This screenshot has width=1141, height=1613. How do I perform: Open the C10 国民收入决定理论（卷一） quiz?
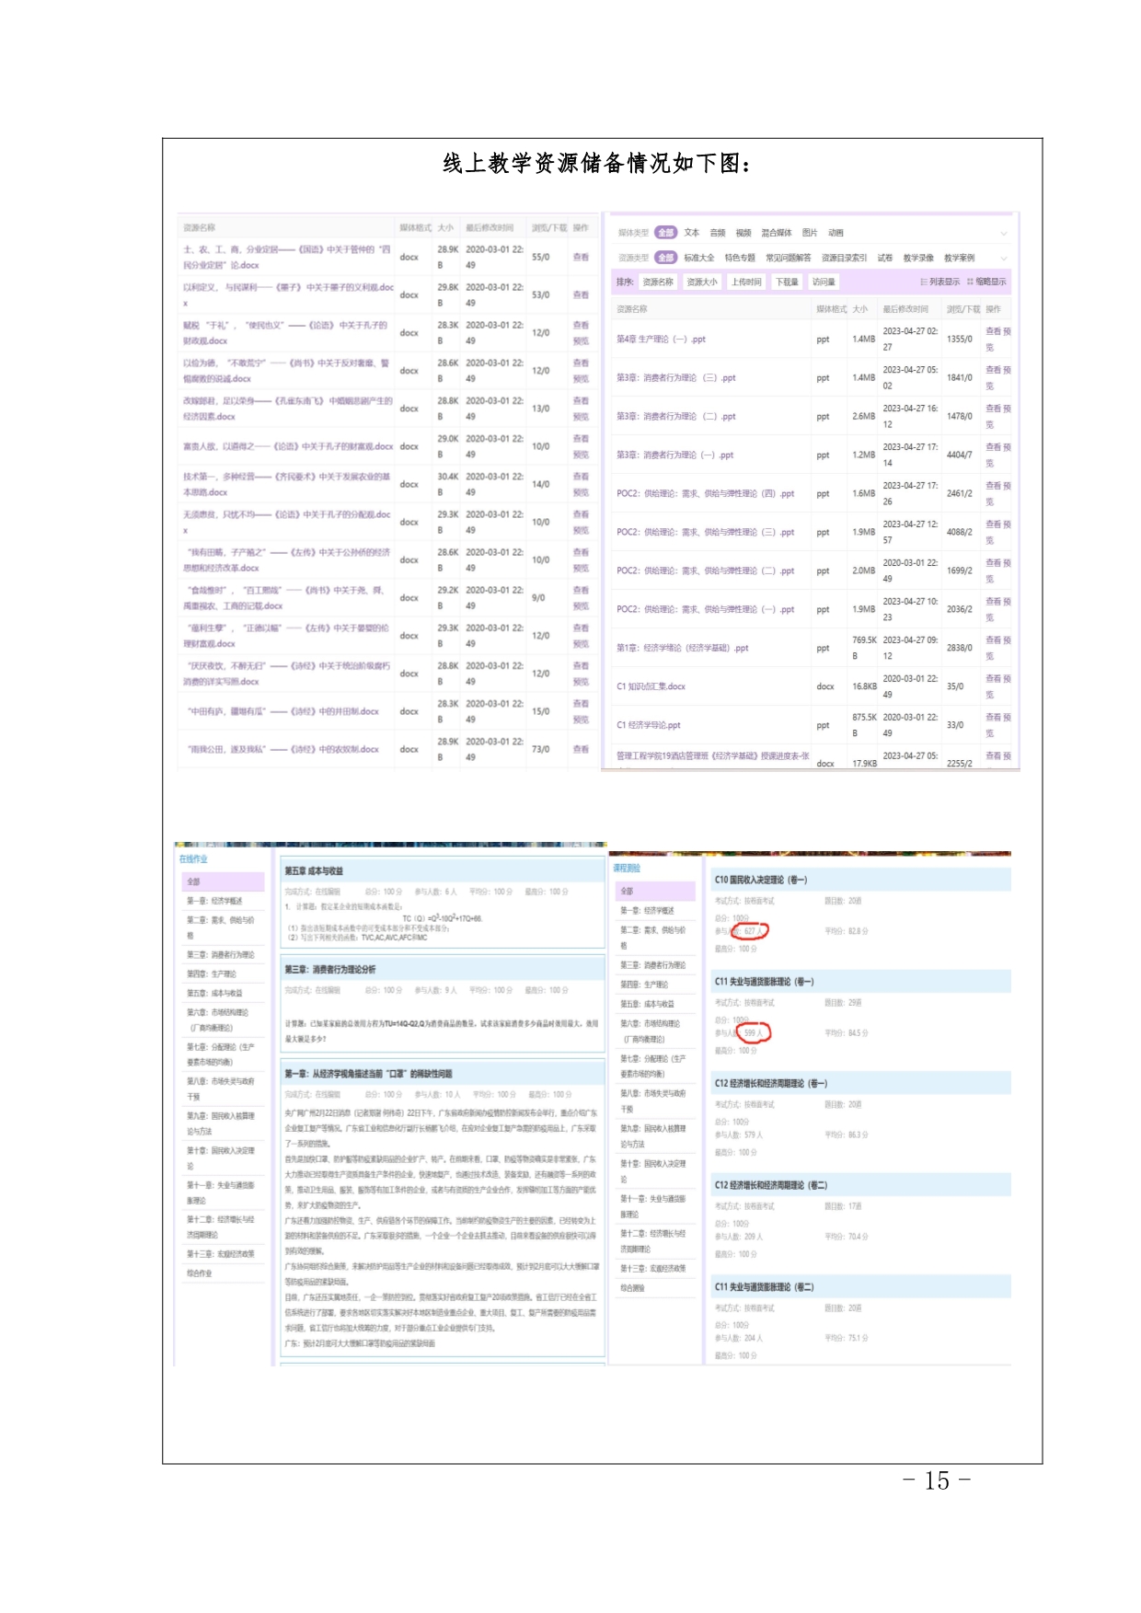[x=761, y=880]
